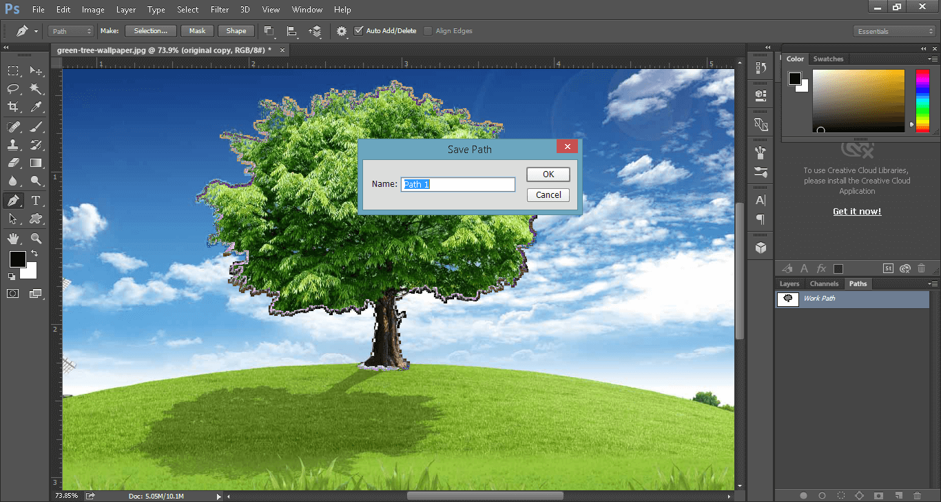Select the Lasso tool

13,89
